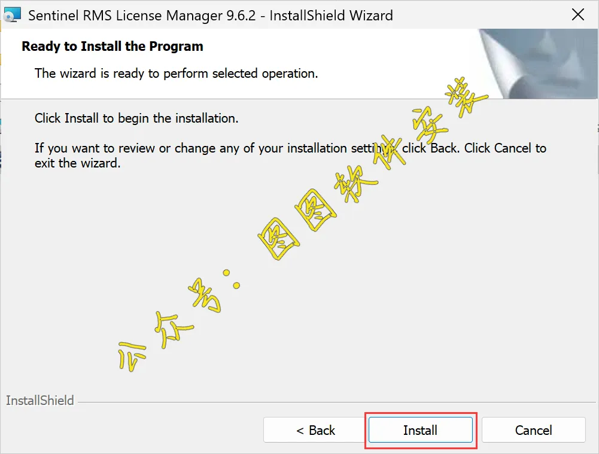Click the 'Click Cancel to' phrase in the paragraph

[505, 148]
